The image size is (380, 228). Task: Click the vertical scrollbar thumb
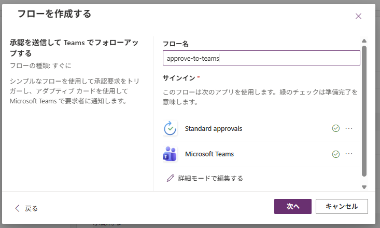point(364,111)
